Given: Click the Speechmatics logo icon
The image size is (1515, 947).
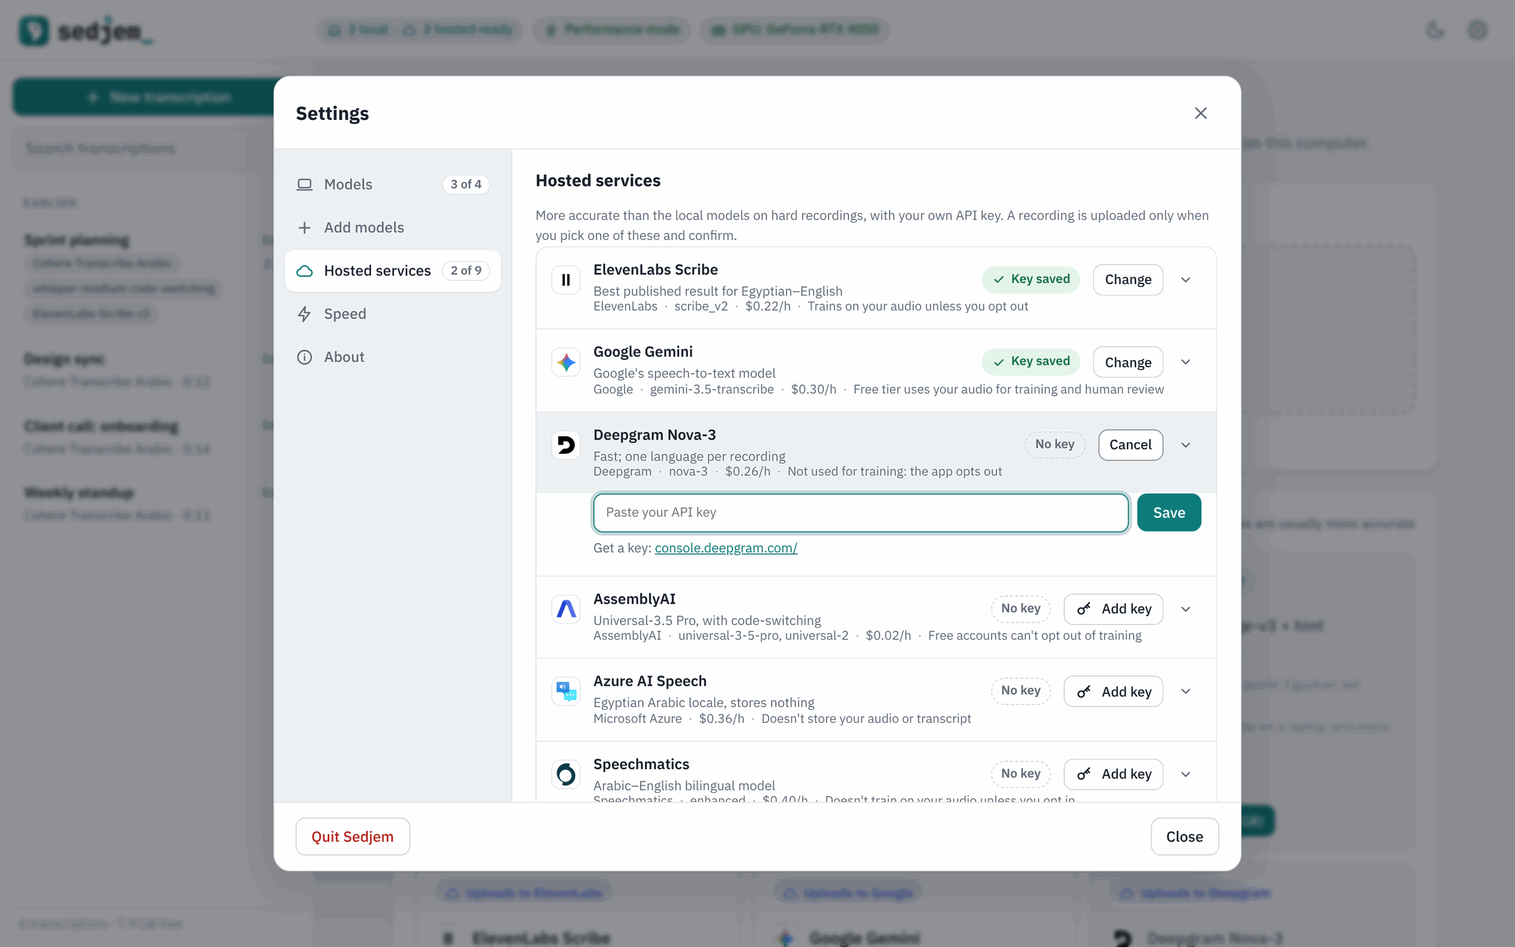Looking at the screenshot, I should click(566, 774).
